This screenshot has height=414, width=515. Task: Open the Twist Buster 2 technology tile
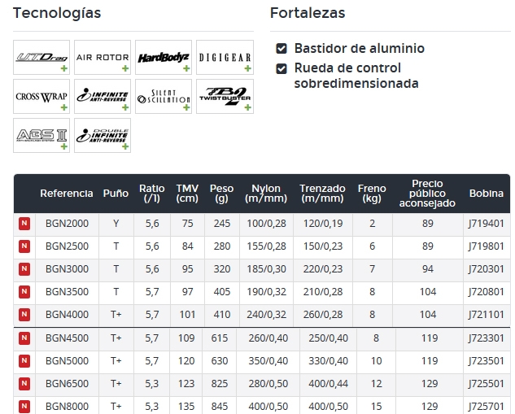pos(225,97)
